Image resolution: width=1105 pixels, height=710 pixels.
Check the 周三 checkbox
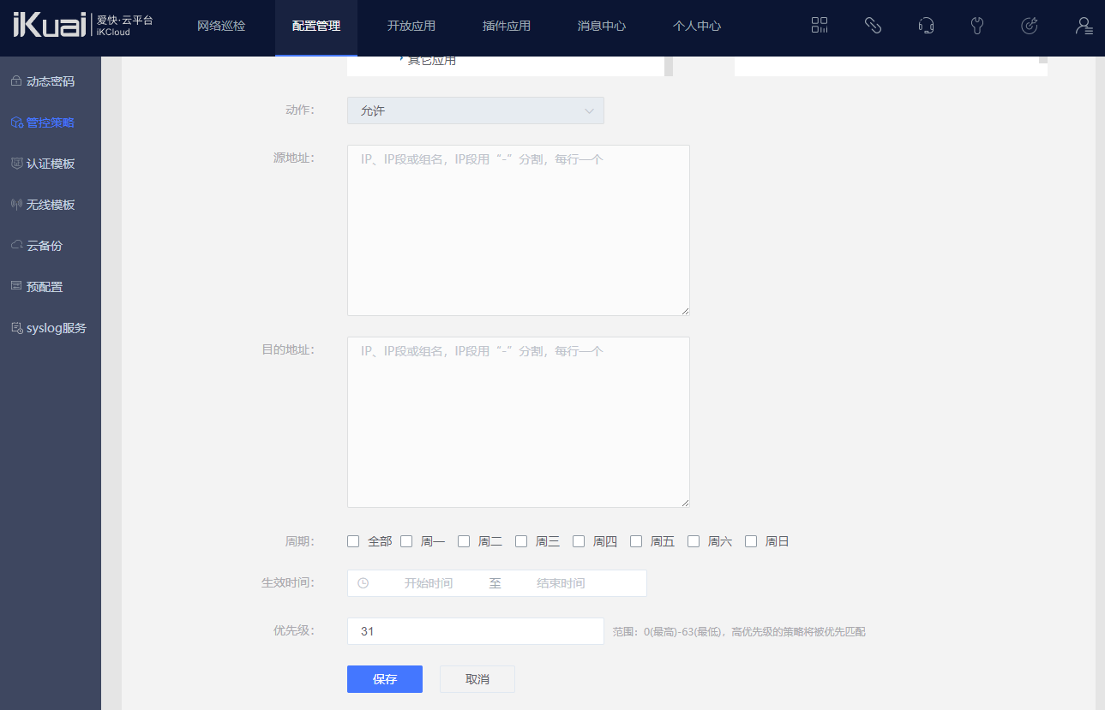point(521,541)
